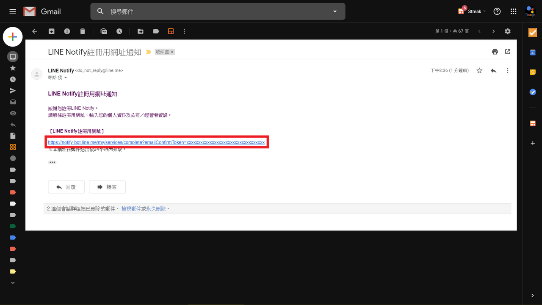
Task: Open Starred in the left sidebar
Action: [x=13, y=68]
